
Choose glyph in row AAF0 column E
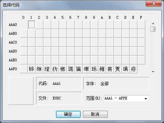tap(133, 69)
